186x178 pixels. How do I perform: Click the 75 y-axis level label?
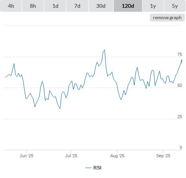click(x=180, y=54)
